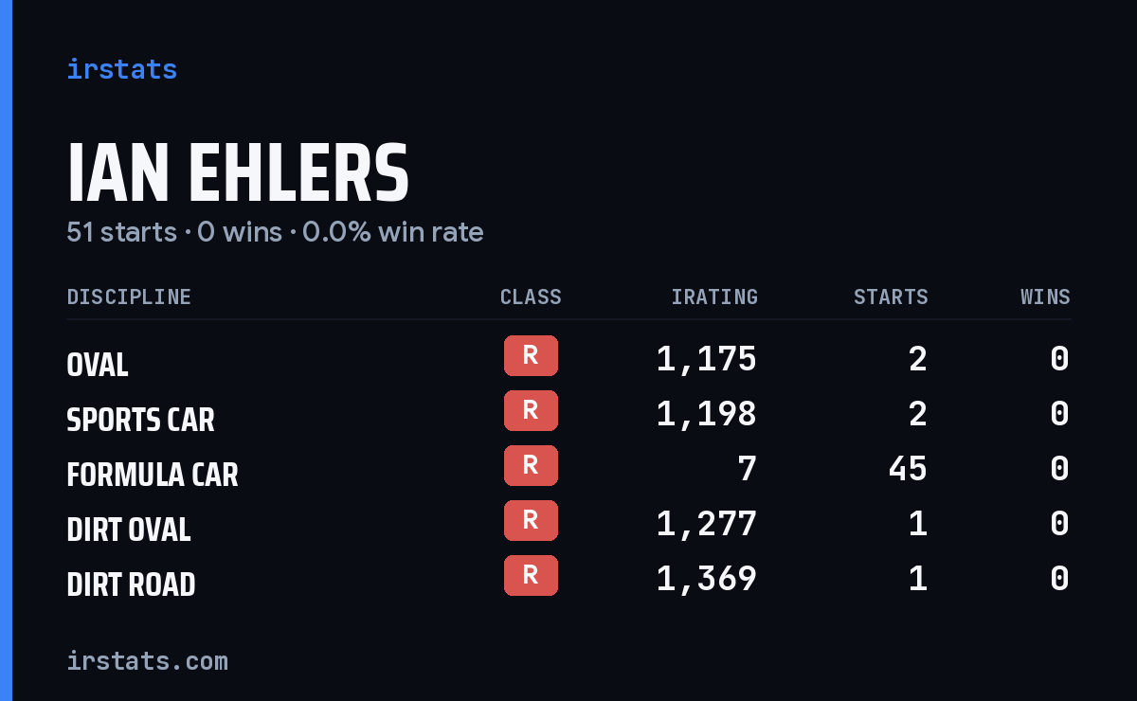Open the irstats logo link at top

point(122,69)
